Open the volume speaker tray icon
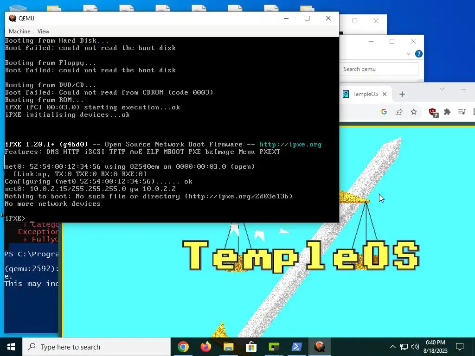Screen dimensions: 475x356 tap(415, 347)
